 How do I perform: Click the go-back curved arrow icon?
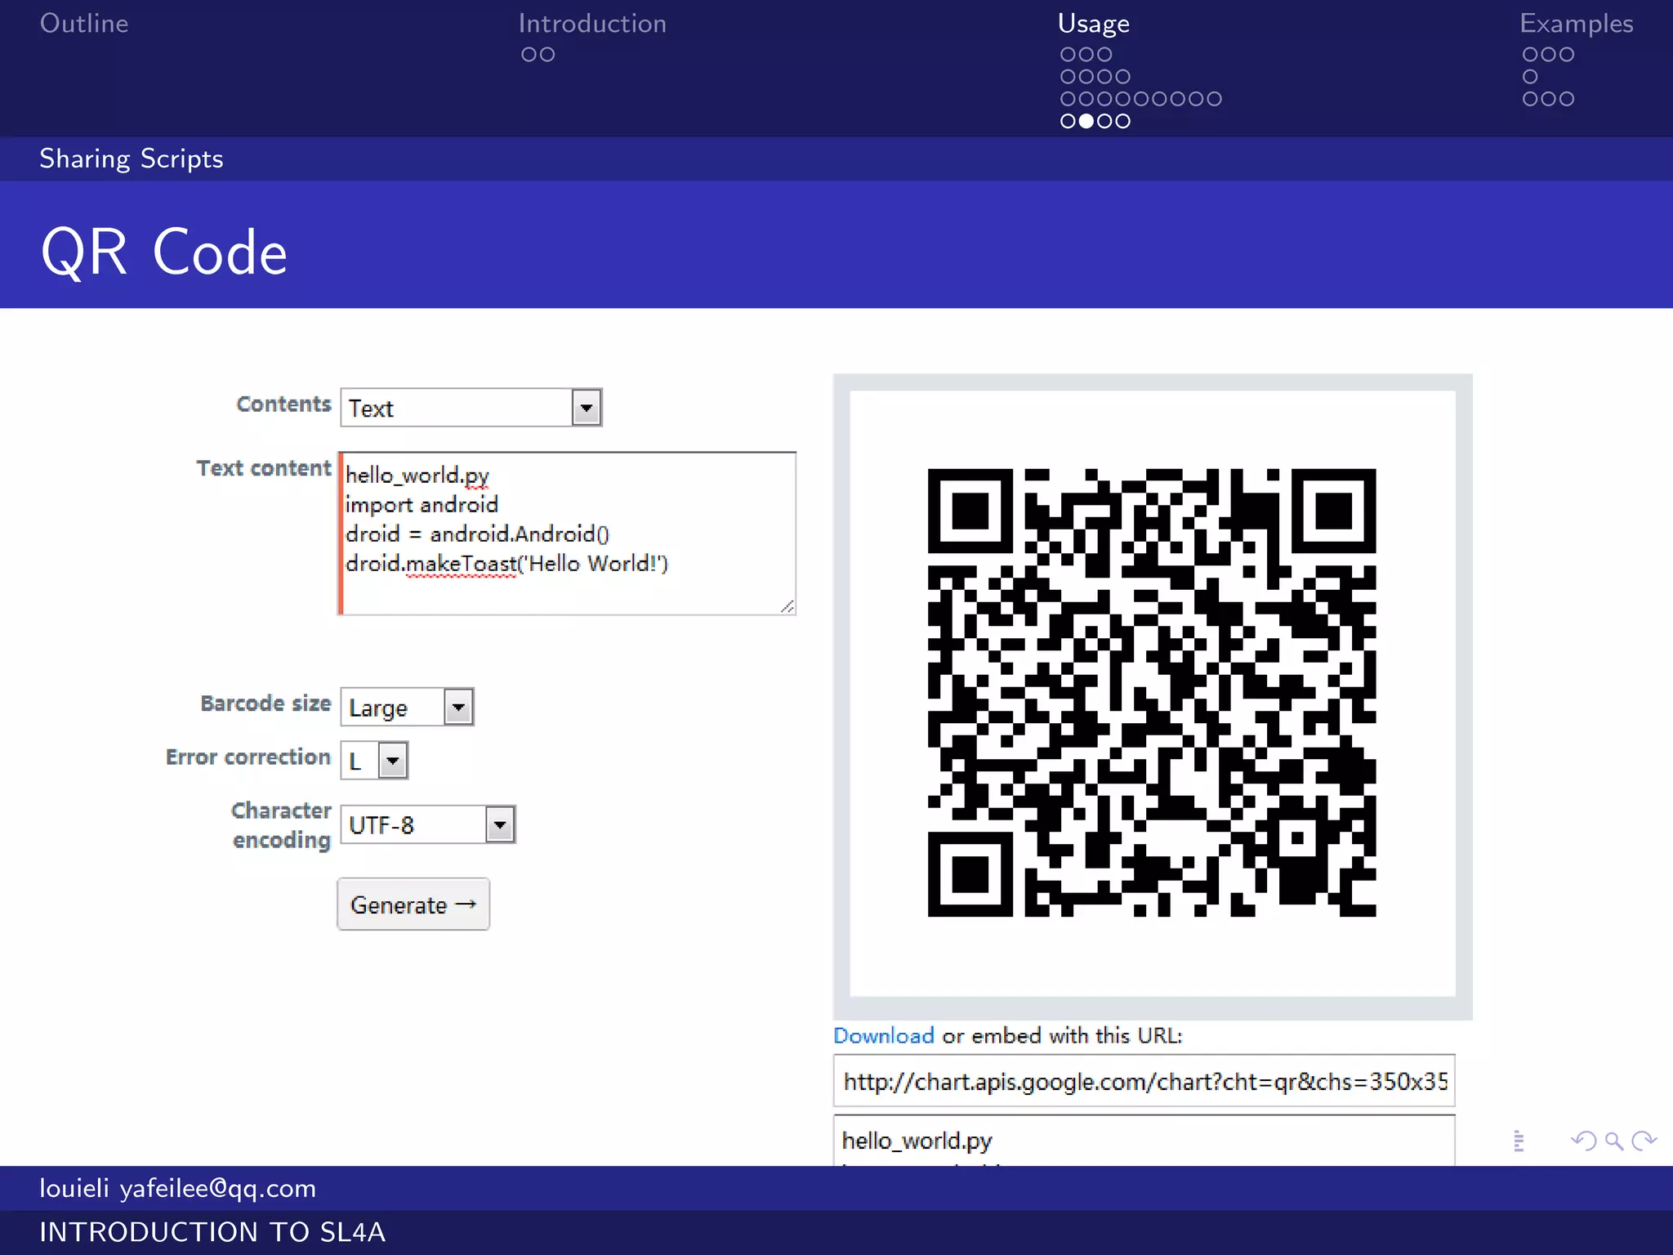coord(1584,1141)
